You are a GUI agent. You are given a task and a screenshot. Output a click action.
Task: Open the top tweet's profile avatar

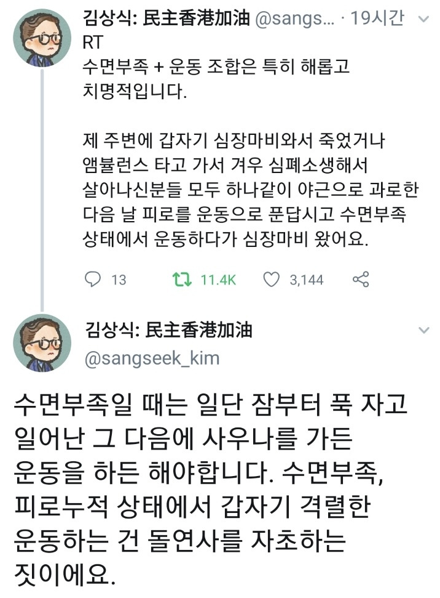click(43, 37)
